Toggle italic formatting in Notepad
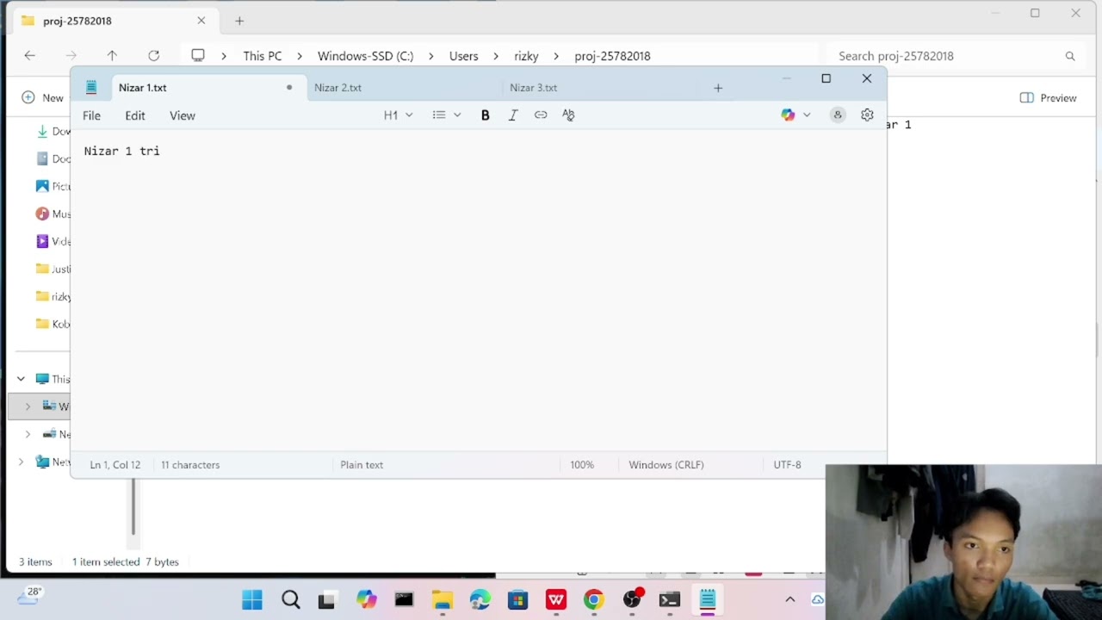The image size is (1102, 620). [x=513, y=115]
